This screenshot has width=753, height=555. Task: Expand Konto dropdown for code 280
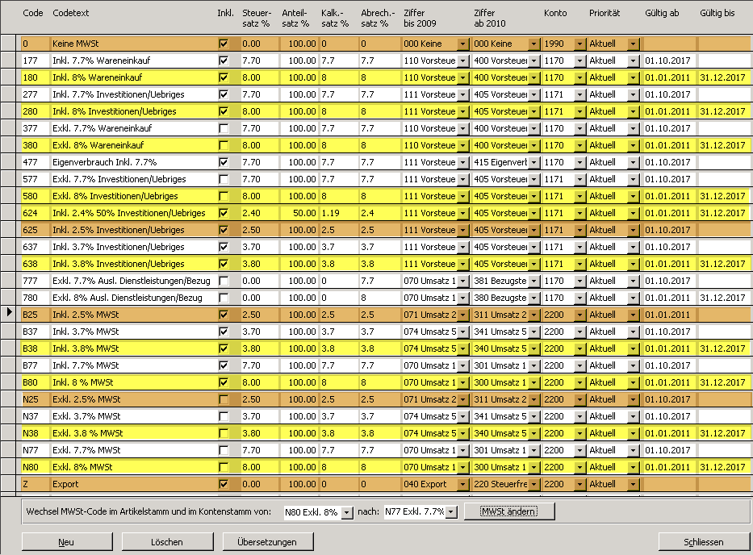click(x=579, y=111)
